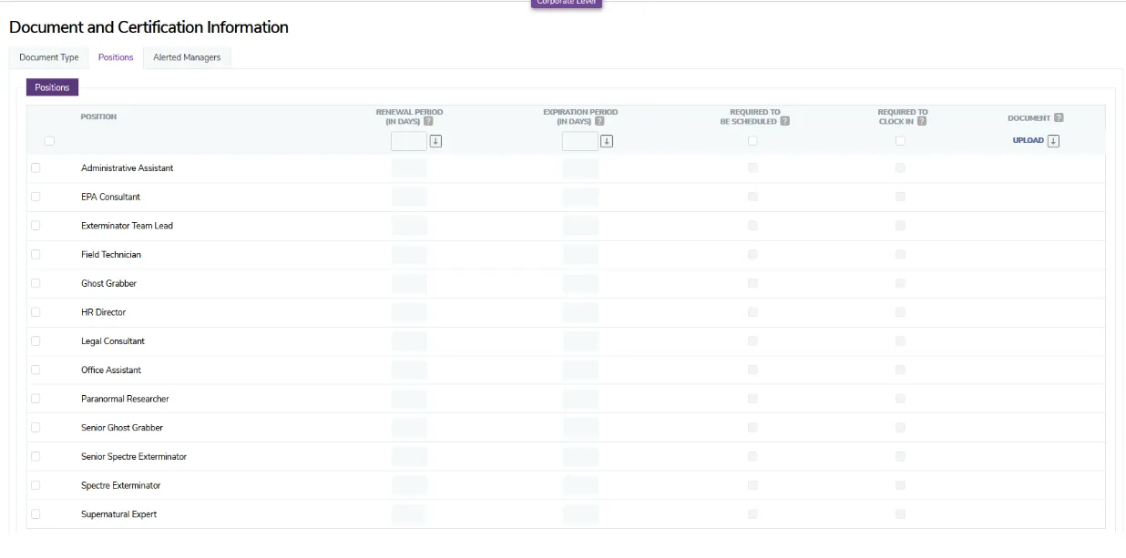Select Ghost Grabber row checkbox
The image size is (1126, 558).
36,283
